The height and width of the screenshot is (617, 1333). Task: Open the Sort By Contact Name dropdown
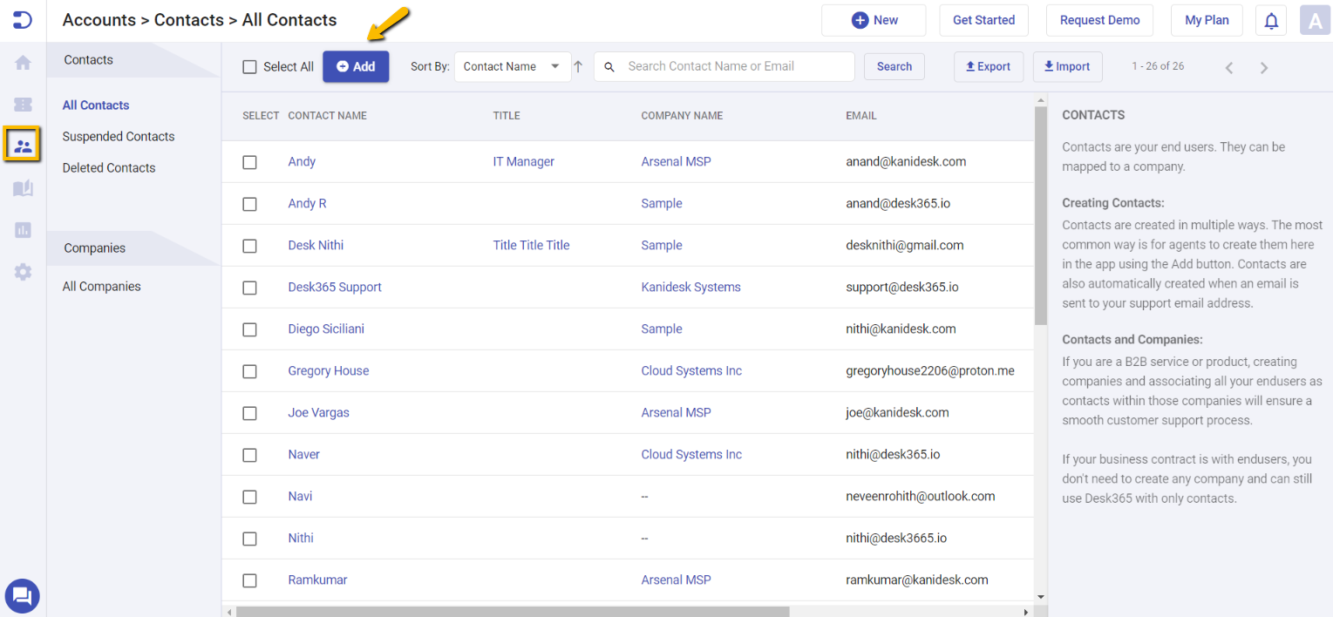(x=513, y=65)
